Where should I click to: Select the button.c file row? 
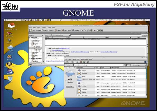tap(111, 73)
